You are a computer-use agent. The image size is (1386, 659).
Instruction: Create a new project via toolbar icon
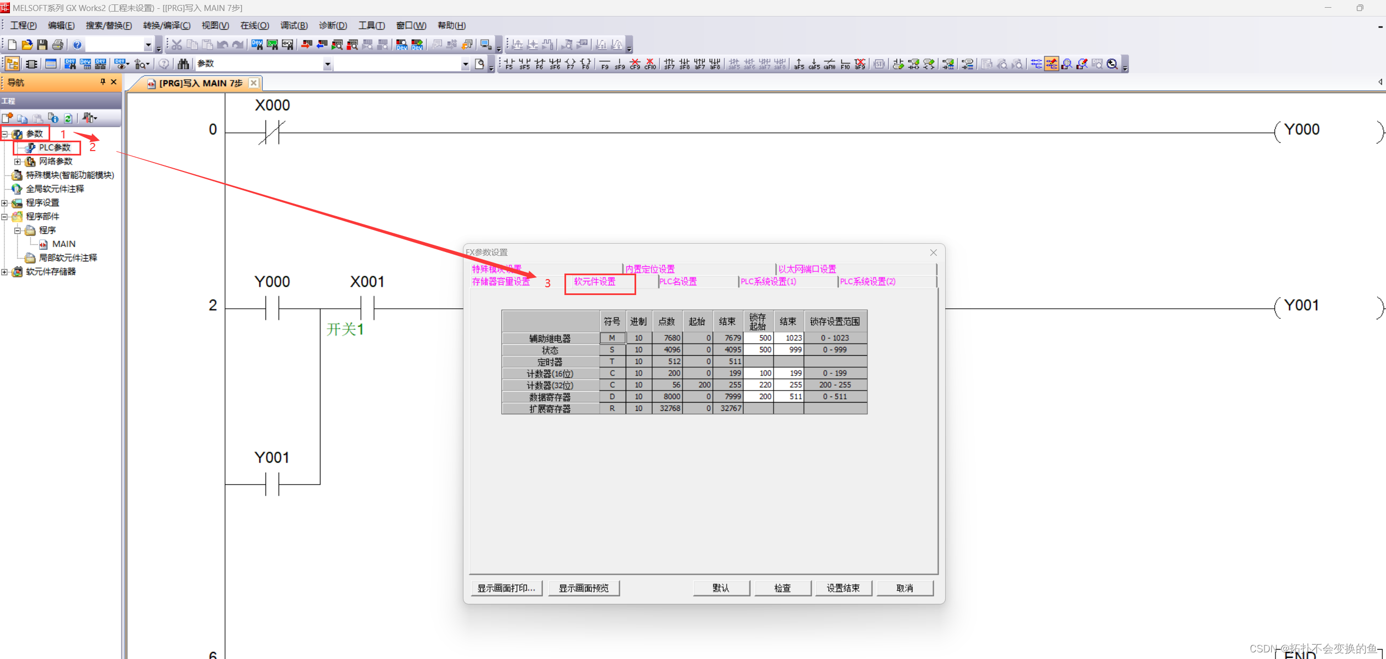[12, 45]
